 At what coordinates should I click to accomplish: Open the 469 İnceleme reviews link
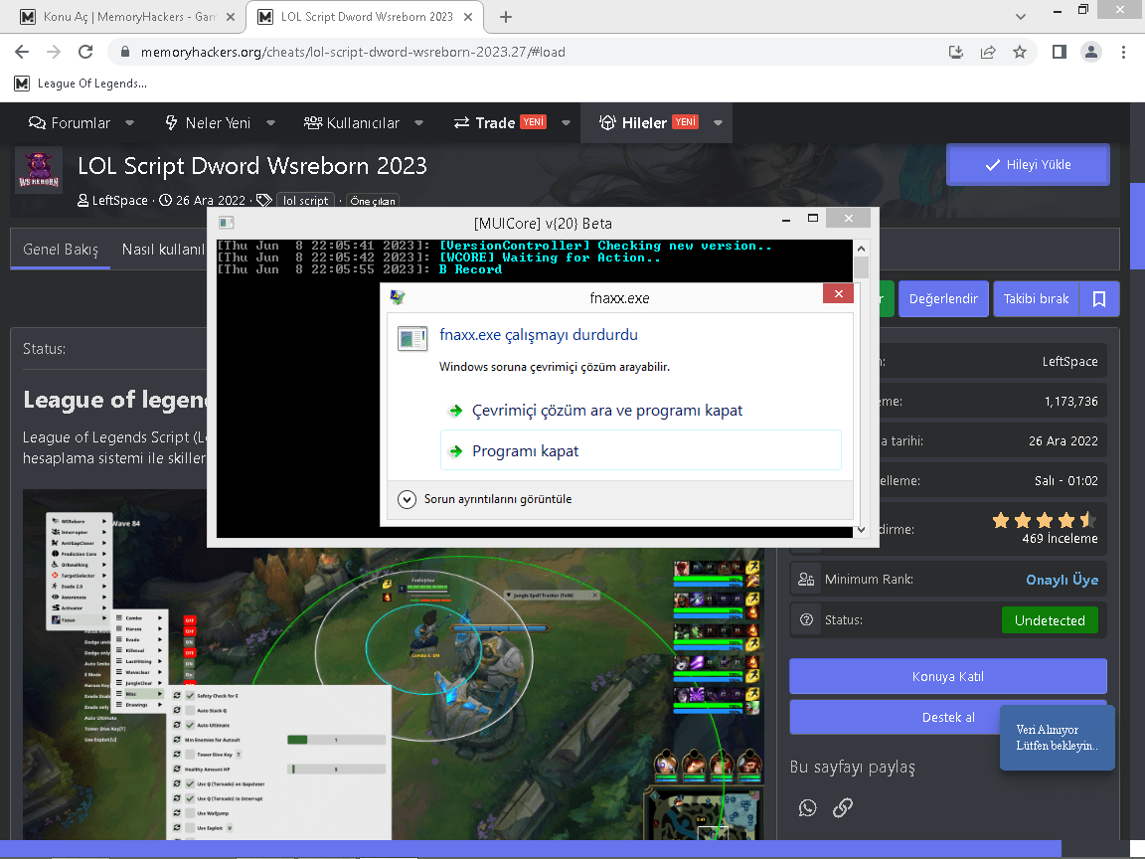point(1060,538)
